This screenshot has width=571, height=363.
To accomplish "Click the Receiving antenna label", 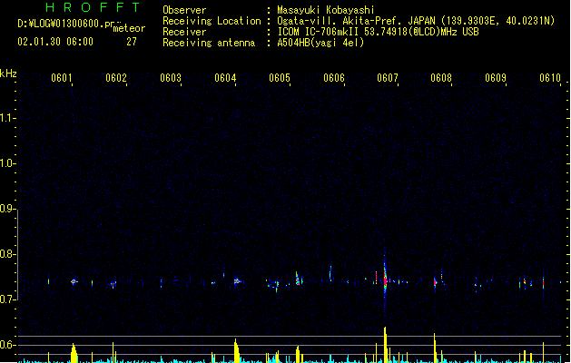I will (209, 43).
